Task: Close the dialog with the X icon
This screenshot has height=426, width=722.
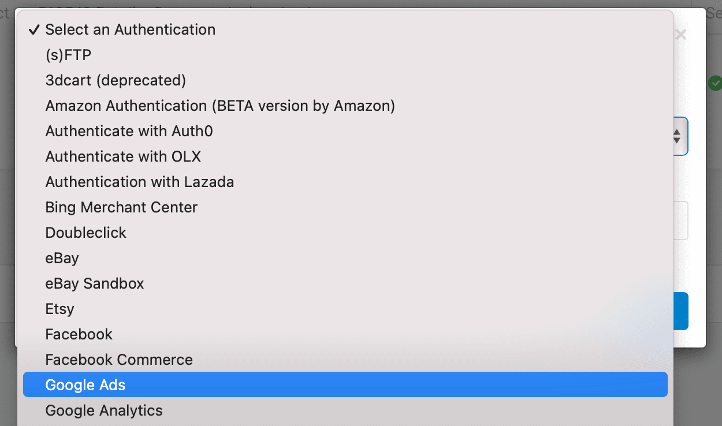Action: point(680,35)
